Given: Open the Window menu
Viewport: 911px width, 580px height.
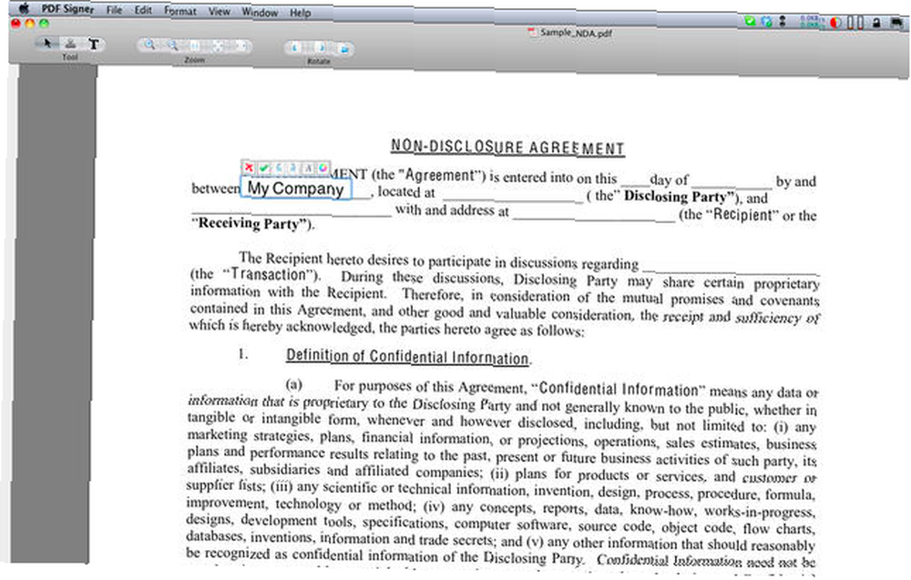Looking at the screenshot, I should pos(260,12).
